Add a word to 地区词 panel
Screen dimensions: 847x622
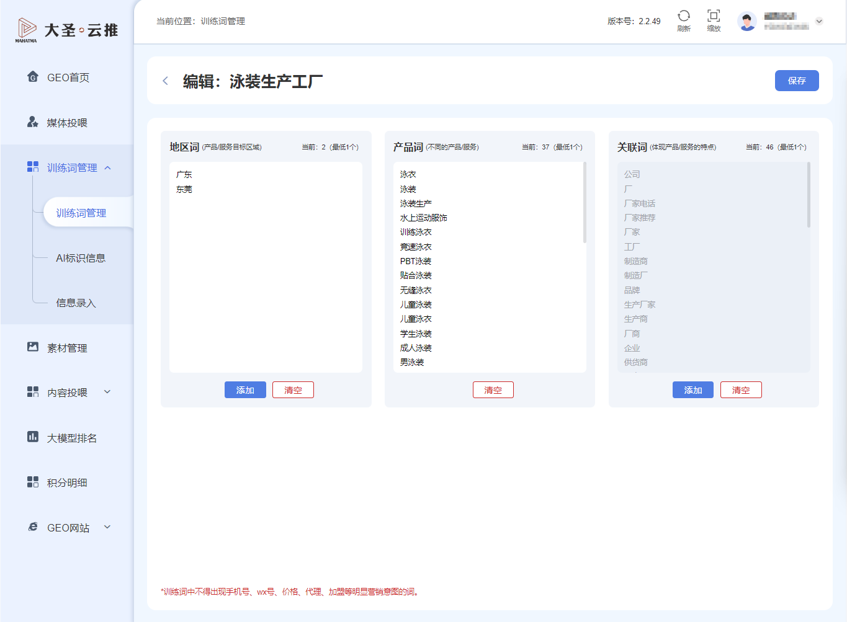click(x=245, y=390)
